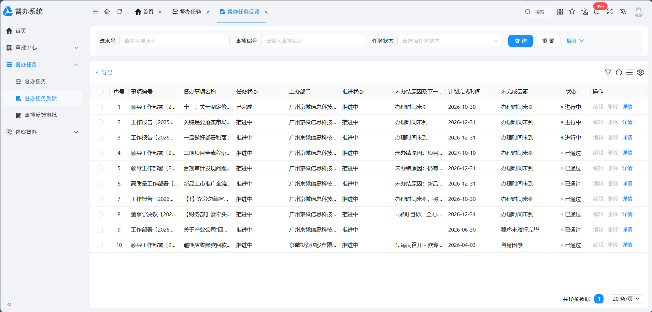Open the 20 条/页 page size dropdown

click(627, 299)
